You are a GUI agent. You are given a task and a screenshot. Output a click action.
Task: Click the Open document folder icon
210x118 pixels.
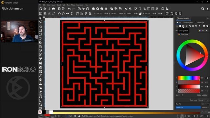45,9
